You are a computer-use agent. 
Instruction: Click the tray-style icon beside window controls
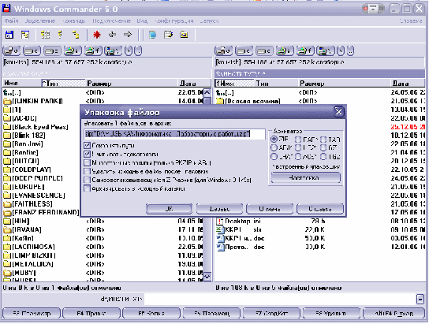coord(373,9)
